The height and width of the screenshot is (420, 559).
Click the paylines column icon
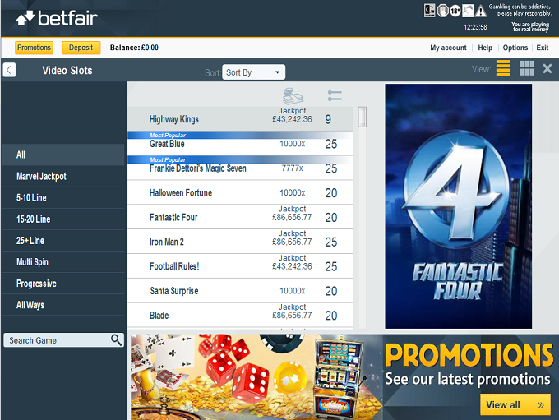335,95
